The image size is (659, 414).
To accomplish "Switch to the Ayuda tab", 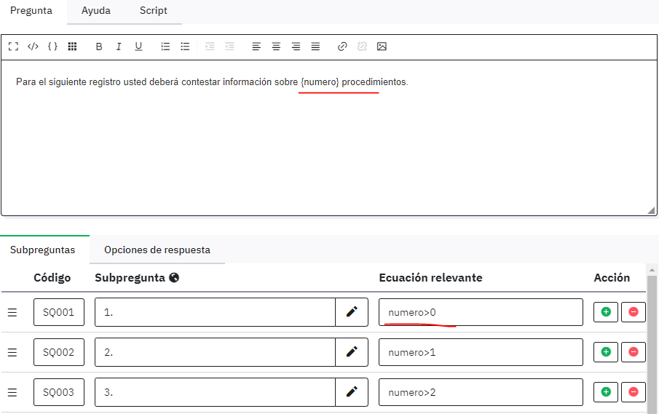I will coord(96,11).
